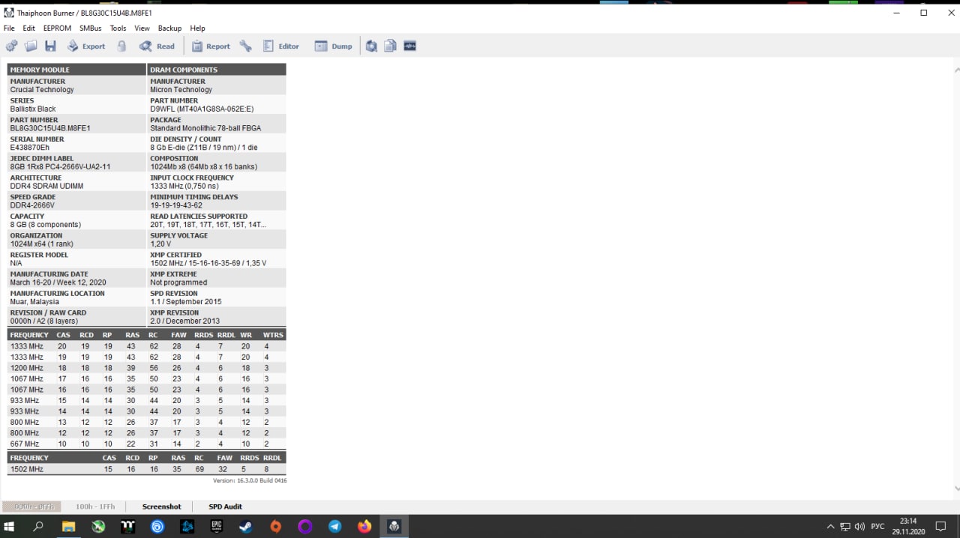Click the 667 MHz frequency row
Viewport: 960px width, 538px height.
146,444
